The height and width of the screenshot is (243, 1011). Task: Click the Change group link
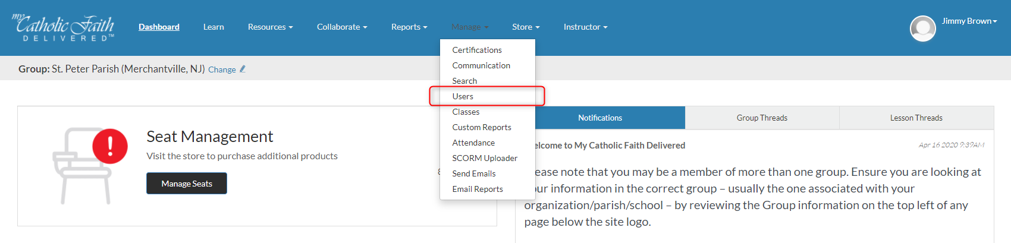coord(222,70)
